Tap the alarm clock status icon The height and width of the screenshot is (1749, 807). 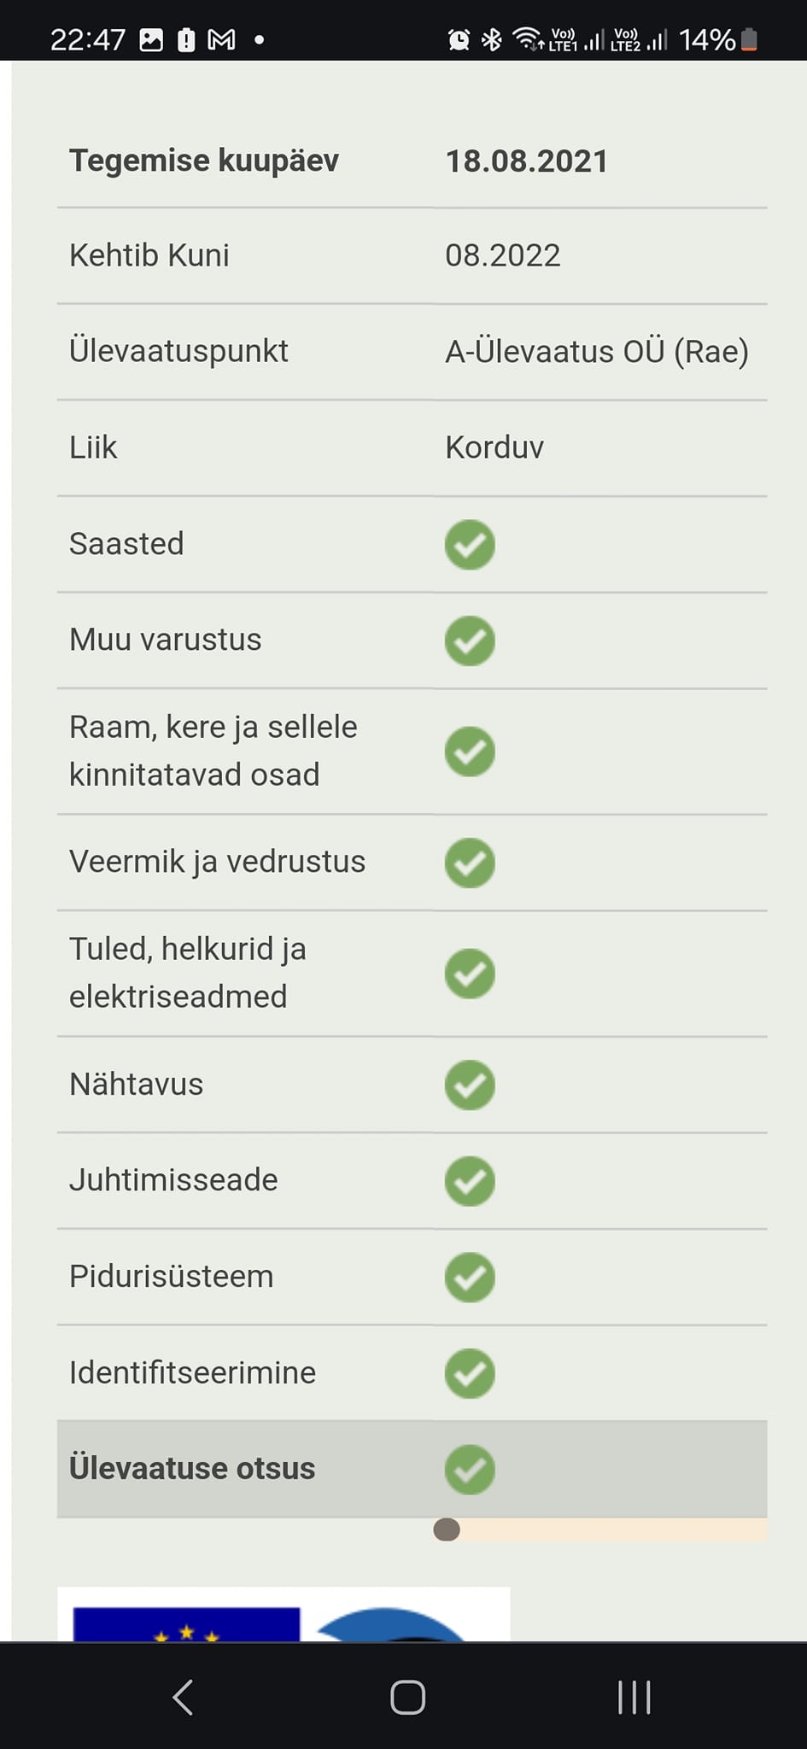tap(459, 39)
